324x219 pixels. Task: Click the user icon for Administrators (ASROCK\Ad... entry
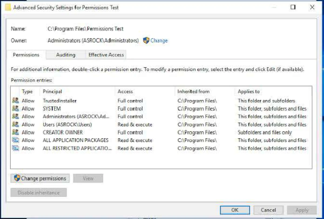click(x=16, y=116)
